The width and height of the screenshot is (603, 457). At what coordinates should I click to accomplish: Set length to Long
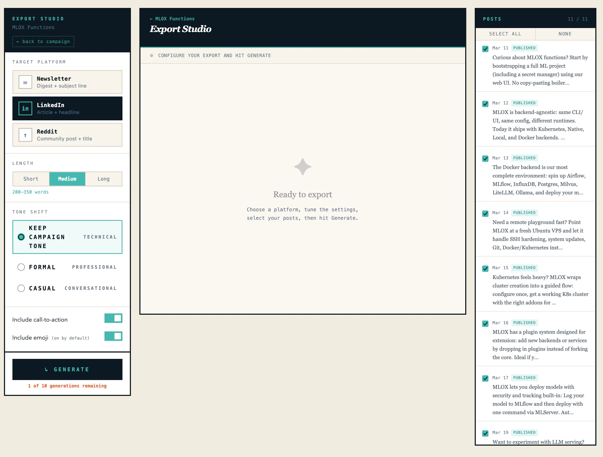(104, 179)
